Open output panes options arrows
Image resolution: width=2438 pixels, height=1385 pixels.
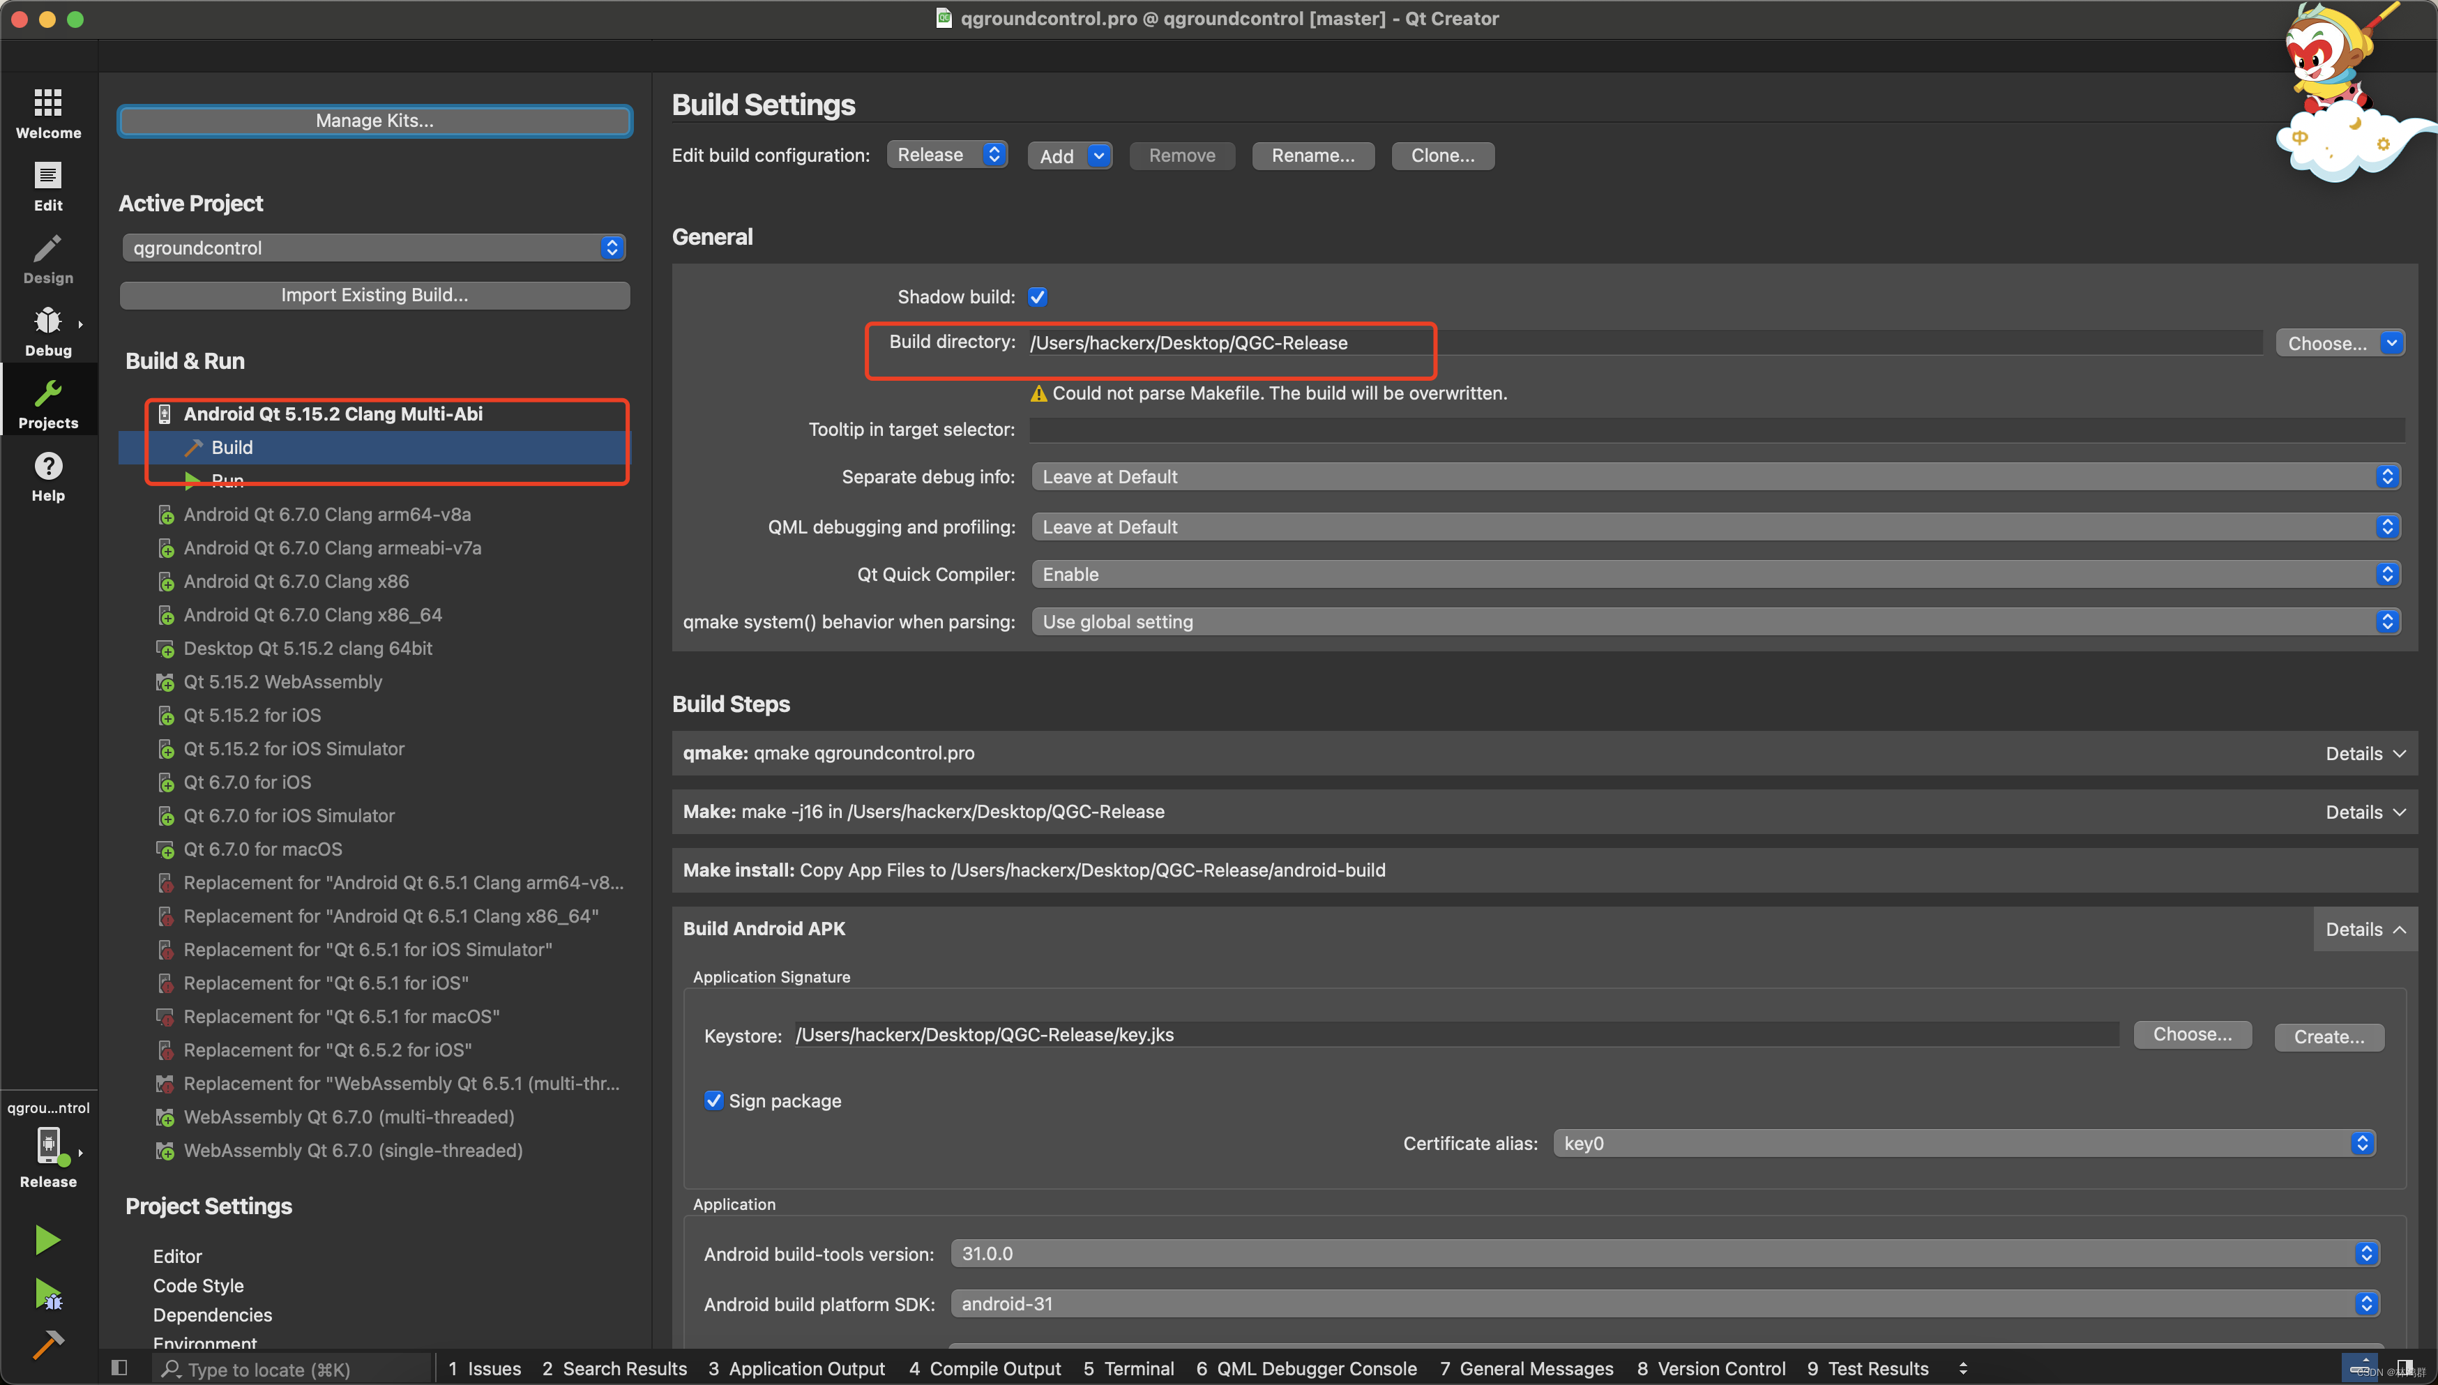coord(1963,1369)
